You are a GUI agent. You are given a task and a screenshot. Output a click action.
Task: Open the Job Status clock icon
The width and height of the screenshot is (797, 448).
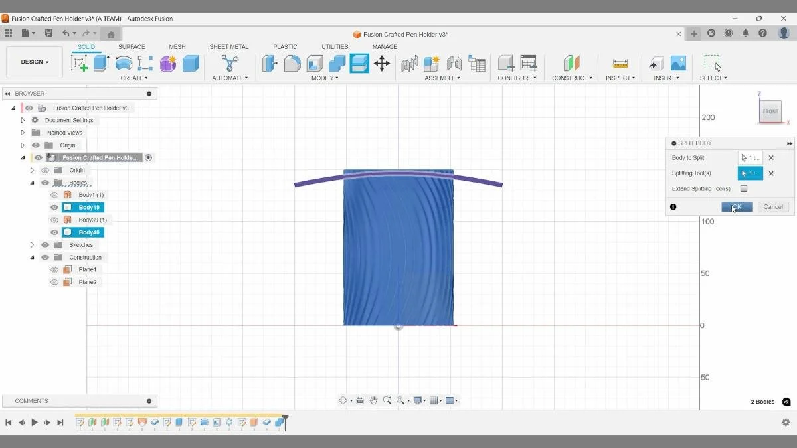(729, 33)
